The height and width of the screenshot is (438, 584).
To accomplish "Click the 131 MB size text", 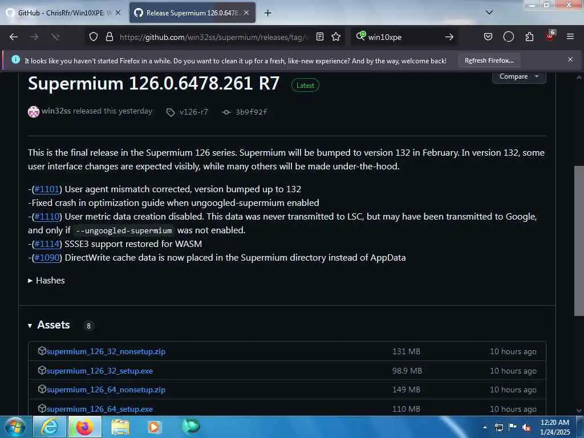I will click(406, 351).
